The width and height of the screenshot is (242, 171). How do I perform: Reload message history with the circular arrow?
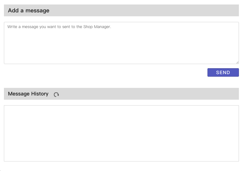[x=56, y=95]
